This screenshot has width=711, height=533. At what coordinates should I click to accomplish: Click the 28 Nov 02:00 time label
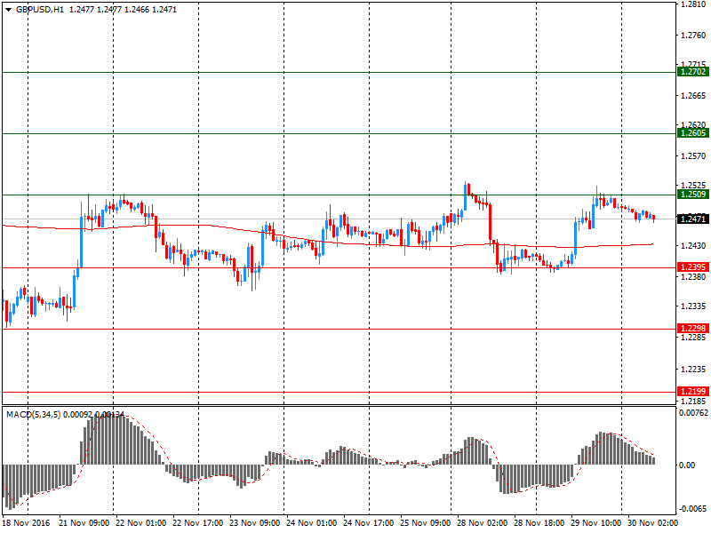point(483,522)
